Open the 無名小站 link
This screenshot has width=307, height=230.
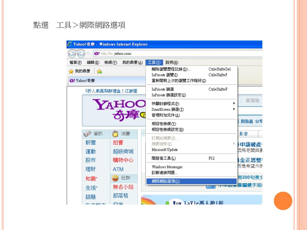point(123,187)
